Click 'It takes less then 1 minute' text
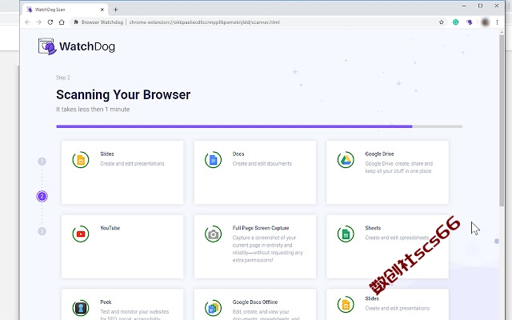 93,110
